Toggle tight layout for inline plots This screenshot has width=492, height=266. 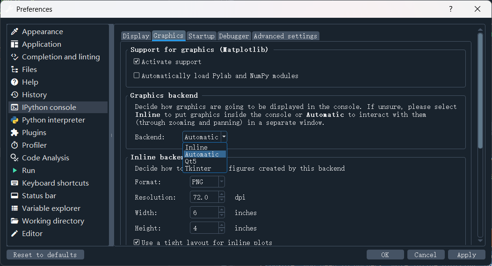137,242
